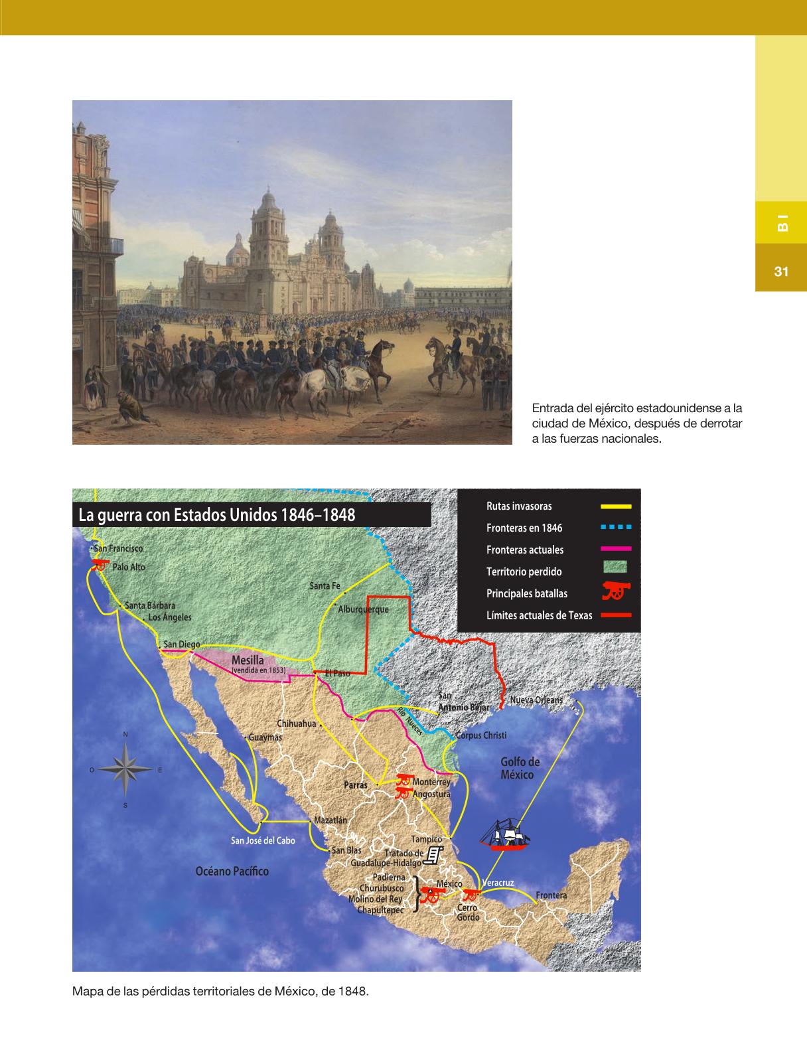Click the 'Rutas invasoras' legend label
The height and width of the screenshot is (1062, 807).
[x=519, y=506]
